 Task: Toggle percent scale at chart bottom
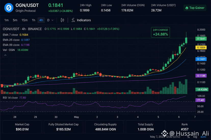click(188, 137)
